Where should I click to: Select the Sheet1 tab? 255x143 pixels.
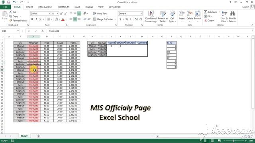pos(25,136)
